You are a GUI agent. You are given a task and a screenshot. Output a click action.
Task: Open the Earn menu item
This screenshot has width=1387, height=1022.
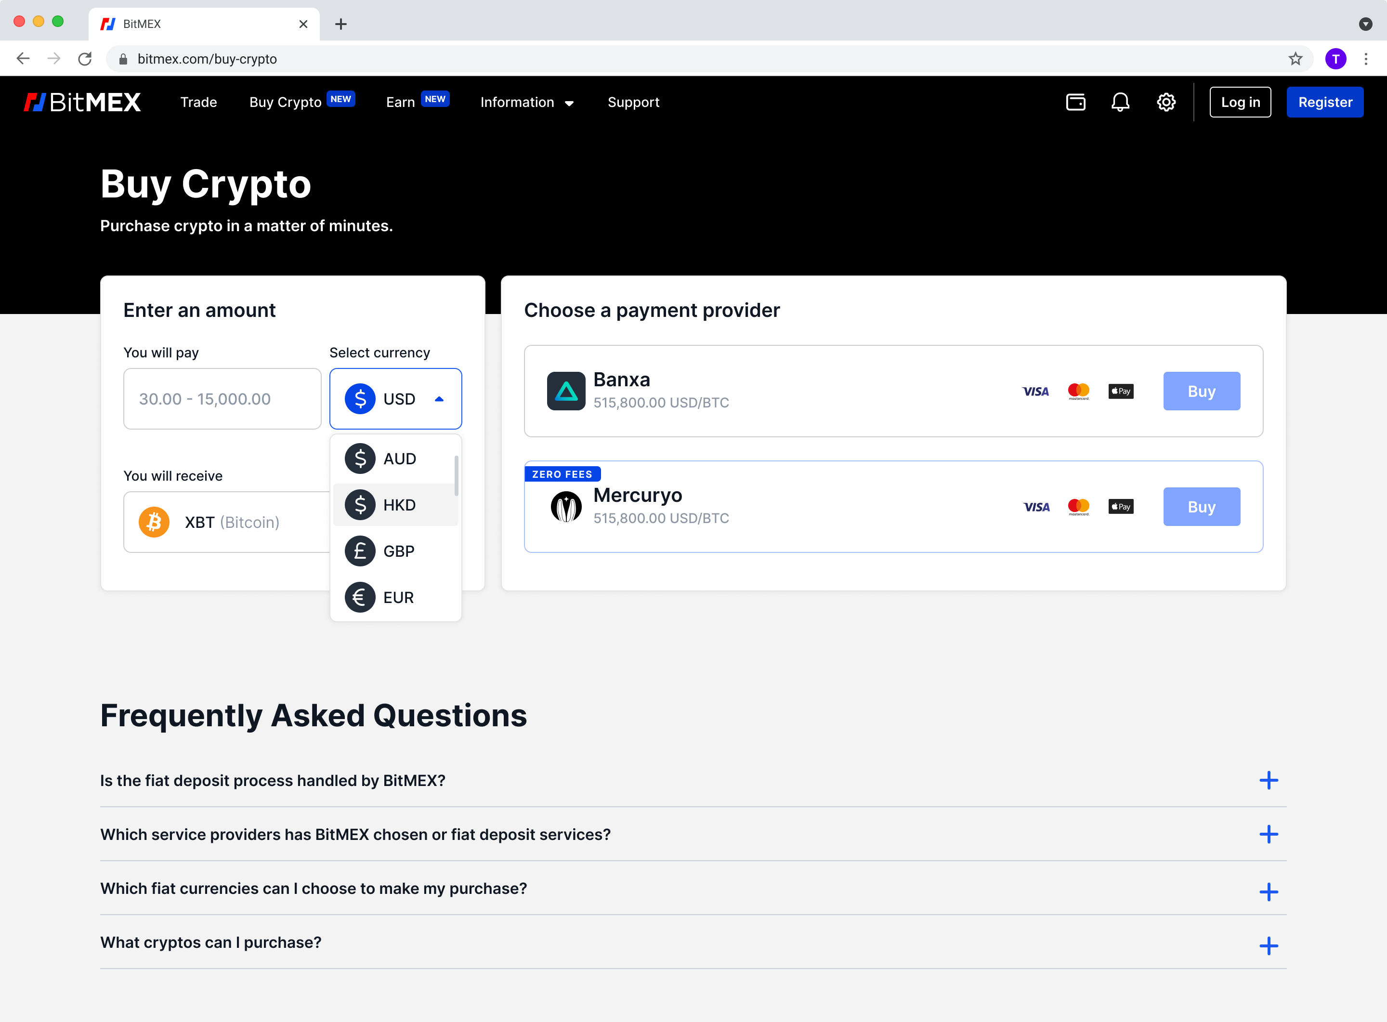400,102
